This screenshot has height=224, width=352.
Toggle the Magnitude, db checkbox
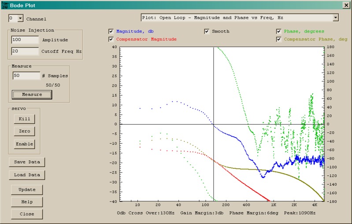tap(111, 32)
